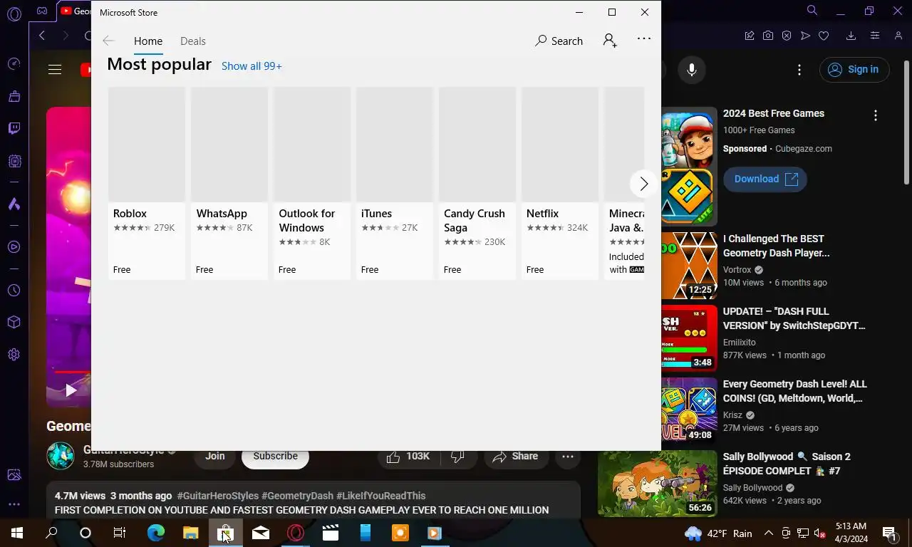
Task: Open the Candy Crush Saga card
Action: [477, 183]
